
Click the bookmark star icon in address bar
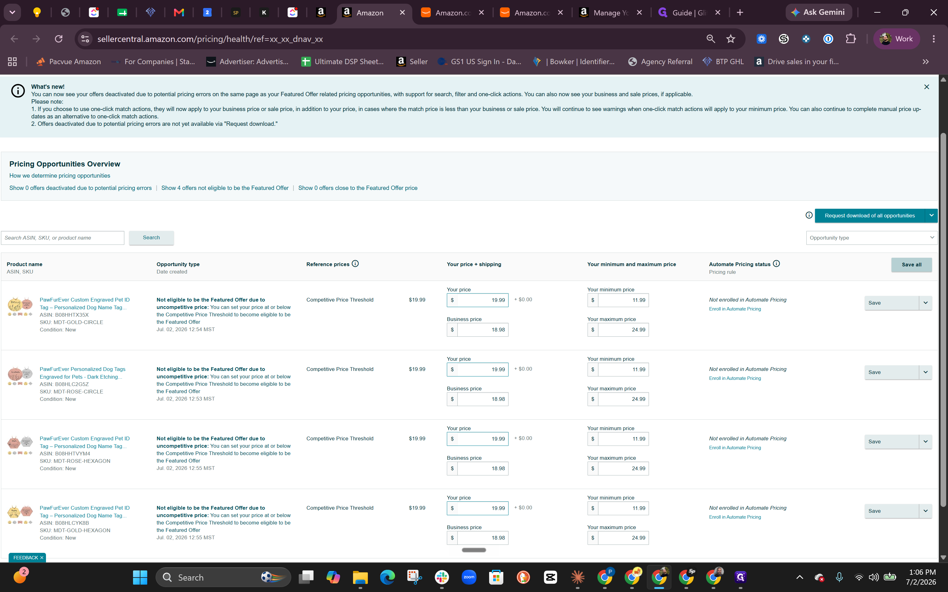click(x=730, y=39)
